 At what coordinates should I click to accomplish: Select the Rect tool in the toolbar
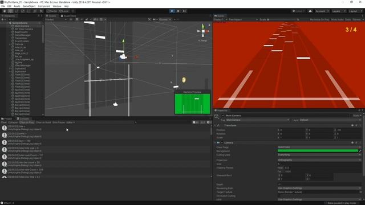point(29,11)
